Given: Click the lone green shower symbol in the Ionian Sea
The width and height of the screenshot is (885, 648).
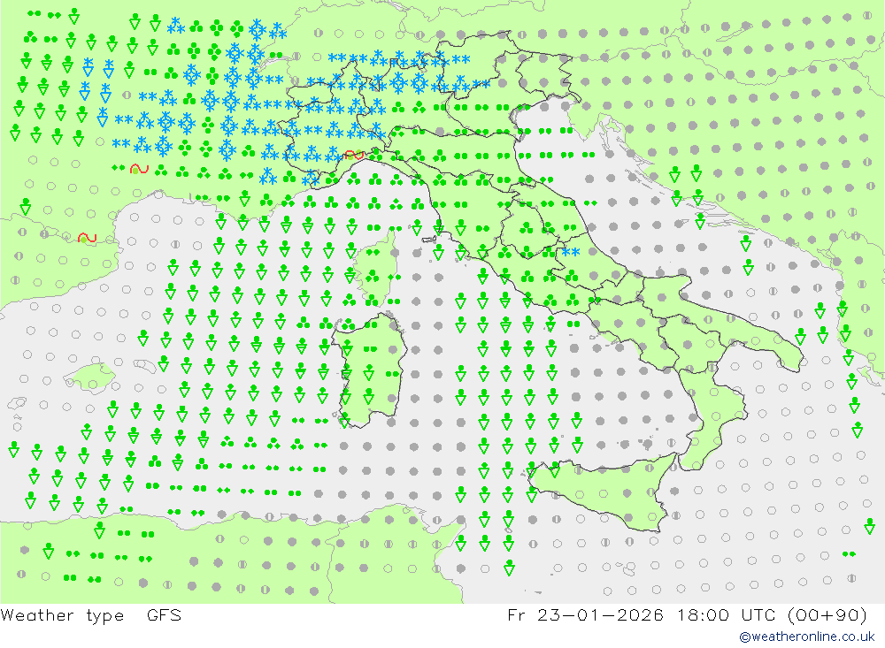Looking at the screenshot, I should point(869,526).
